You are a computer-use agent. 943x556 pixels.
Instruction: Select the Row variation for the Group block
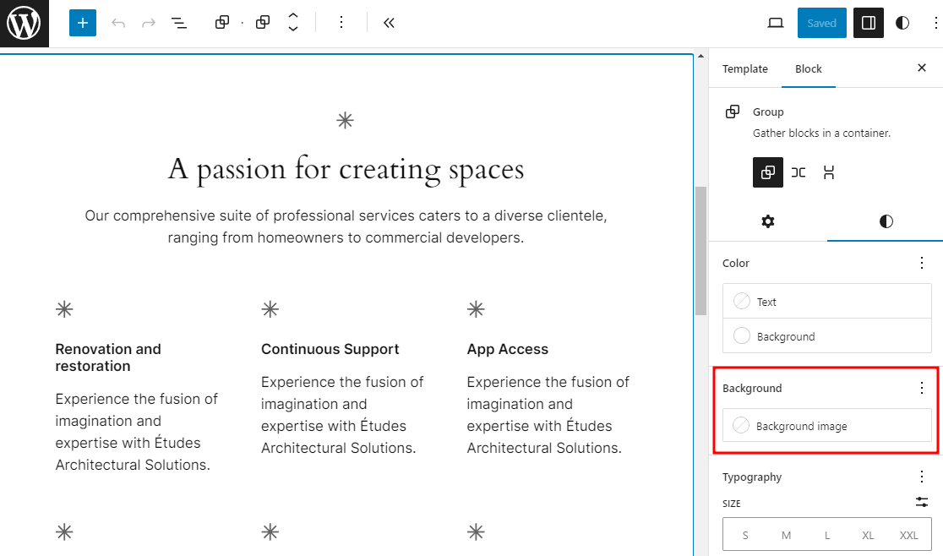pos(799,172)
